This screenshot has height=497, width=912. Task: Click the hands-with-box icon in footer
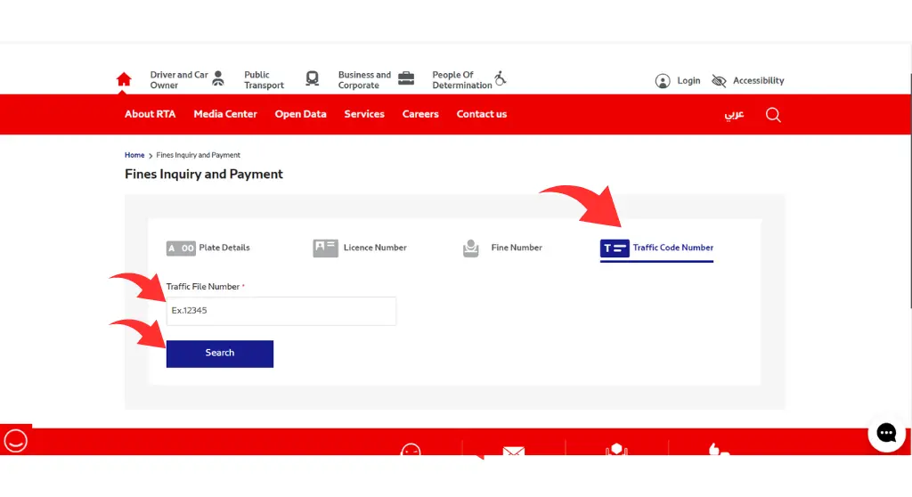616,449
